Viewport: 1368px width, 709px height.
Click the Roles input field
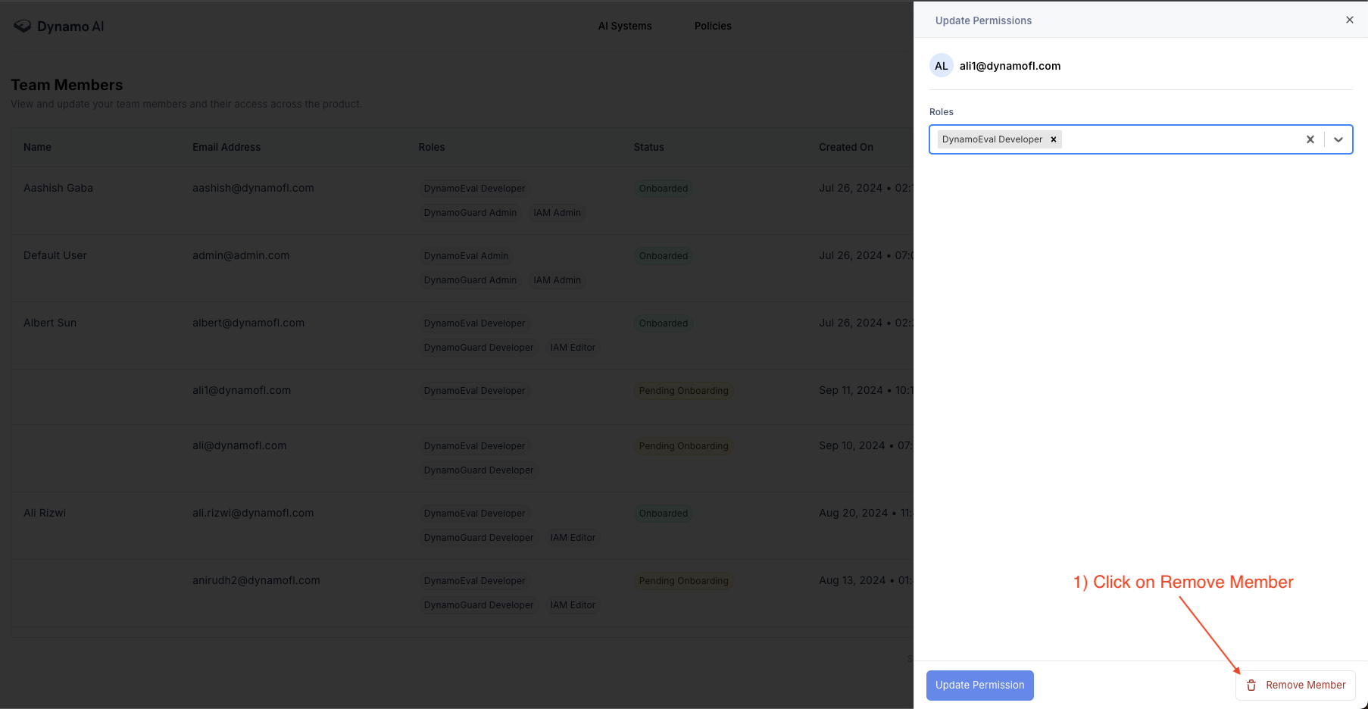[x=1141, y=139]
